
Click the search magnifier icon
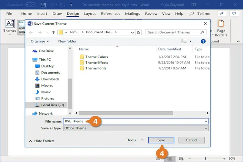(x=202, y=32)
